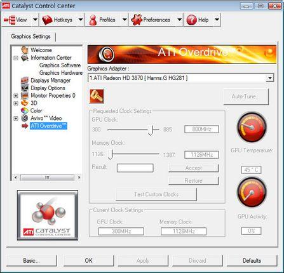
Task: Click the tree scrollbar right arrow
Action: [x=79, y=177]
